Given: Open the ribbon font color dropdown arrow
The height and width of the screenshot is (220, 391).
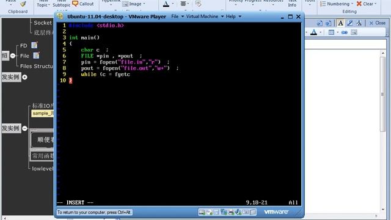Looking at the screenshot, I should [173, 4].
